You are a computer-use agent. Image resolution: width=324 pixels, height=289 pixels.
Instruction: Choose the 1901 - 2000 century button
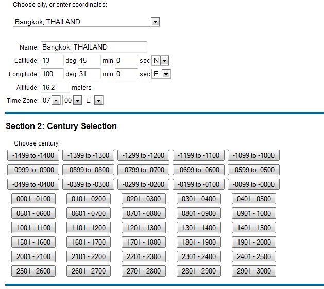253,242
